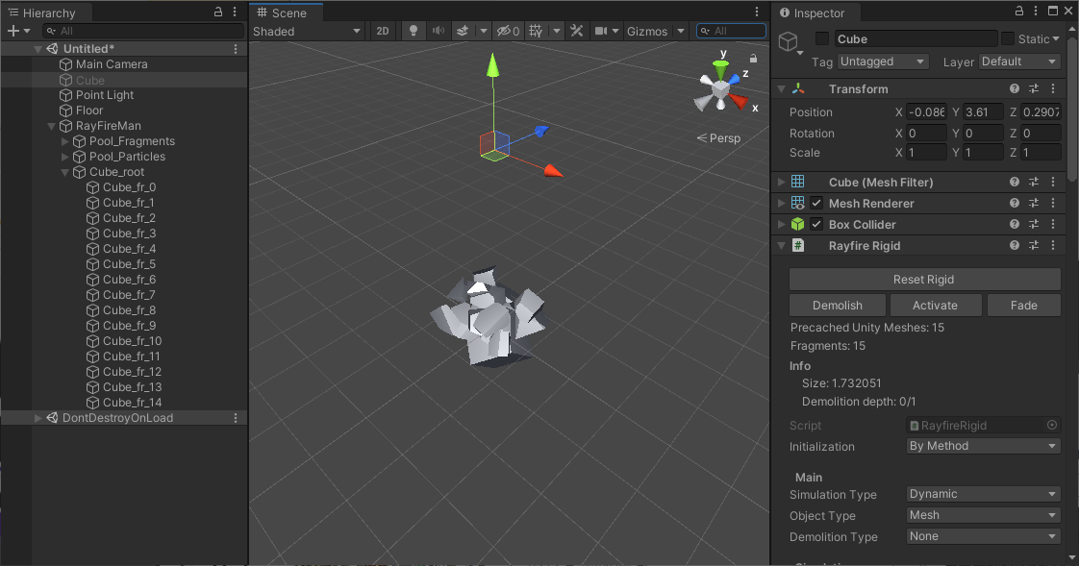Toggle scene audio with the speaker icon
1079x566 pixels.
pyautogui.click(x=438, y=31)
